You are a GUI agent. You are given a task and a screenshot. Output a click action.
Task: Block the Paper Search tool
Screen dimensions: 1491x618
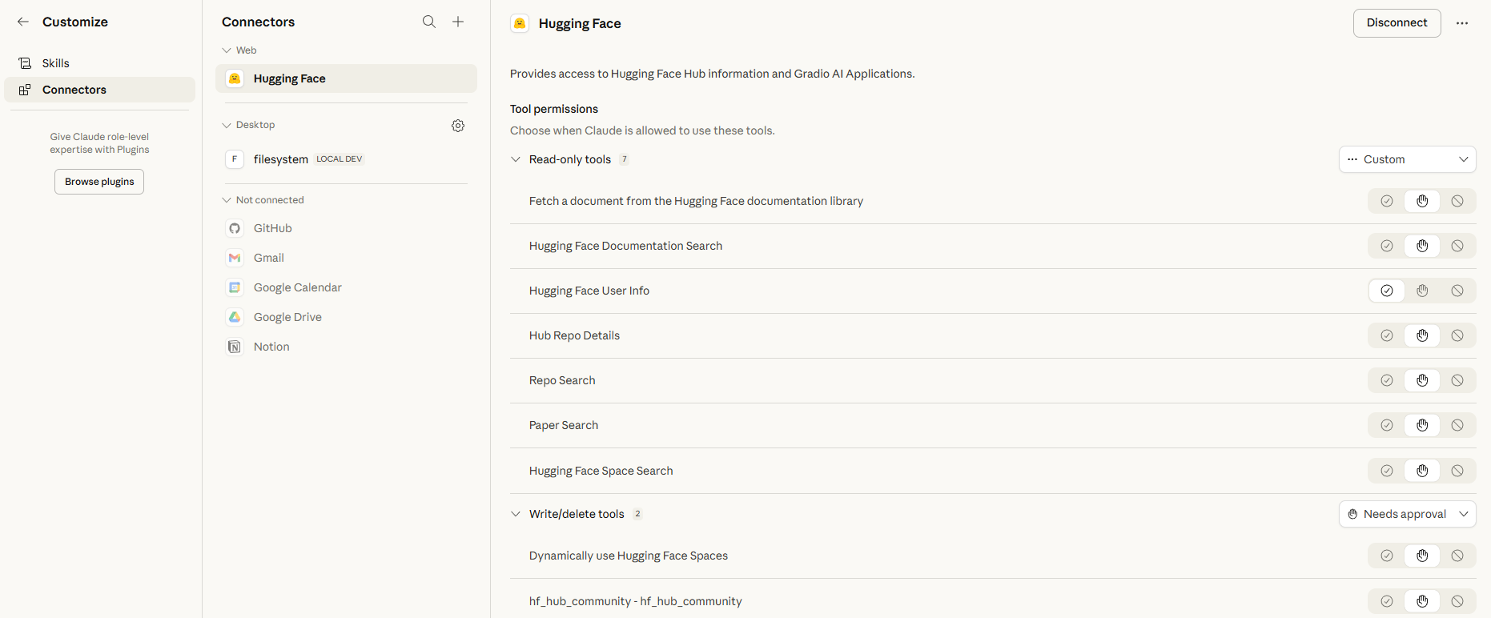pos(1457,425)
